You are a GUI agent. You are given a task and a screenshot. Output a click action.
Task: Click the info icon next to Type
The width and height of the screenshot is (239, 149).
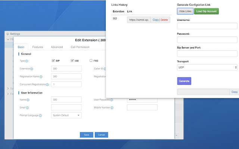tap(27, 61)
